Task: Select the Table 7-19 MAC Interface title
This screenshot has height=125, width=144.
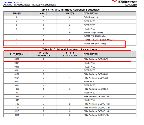Action: pyautogui.click(x=70, y=10)
